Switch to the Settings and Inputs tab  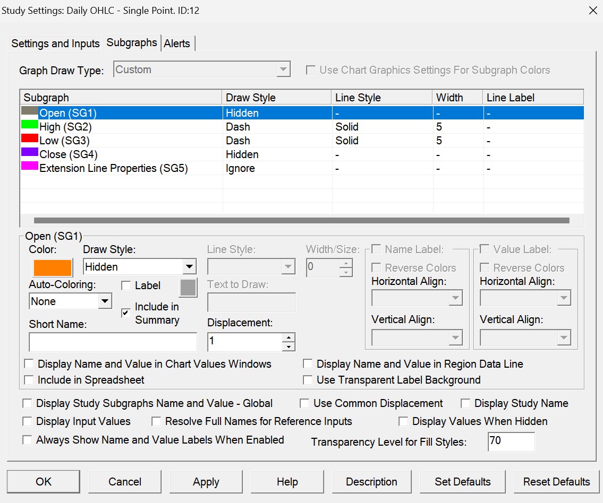click(56, 44)
